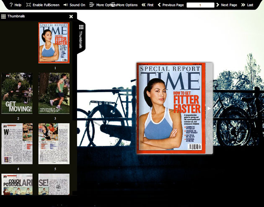The height and width of the screenshot is (207, 264).
Task: Click the Enable FullScreen label
Action: 46,5
